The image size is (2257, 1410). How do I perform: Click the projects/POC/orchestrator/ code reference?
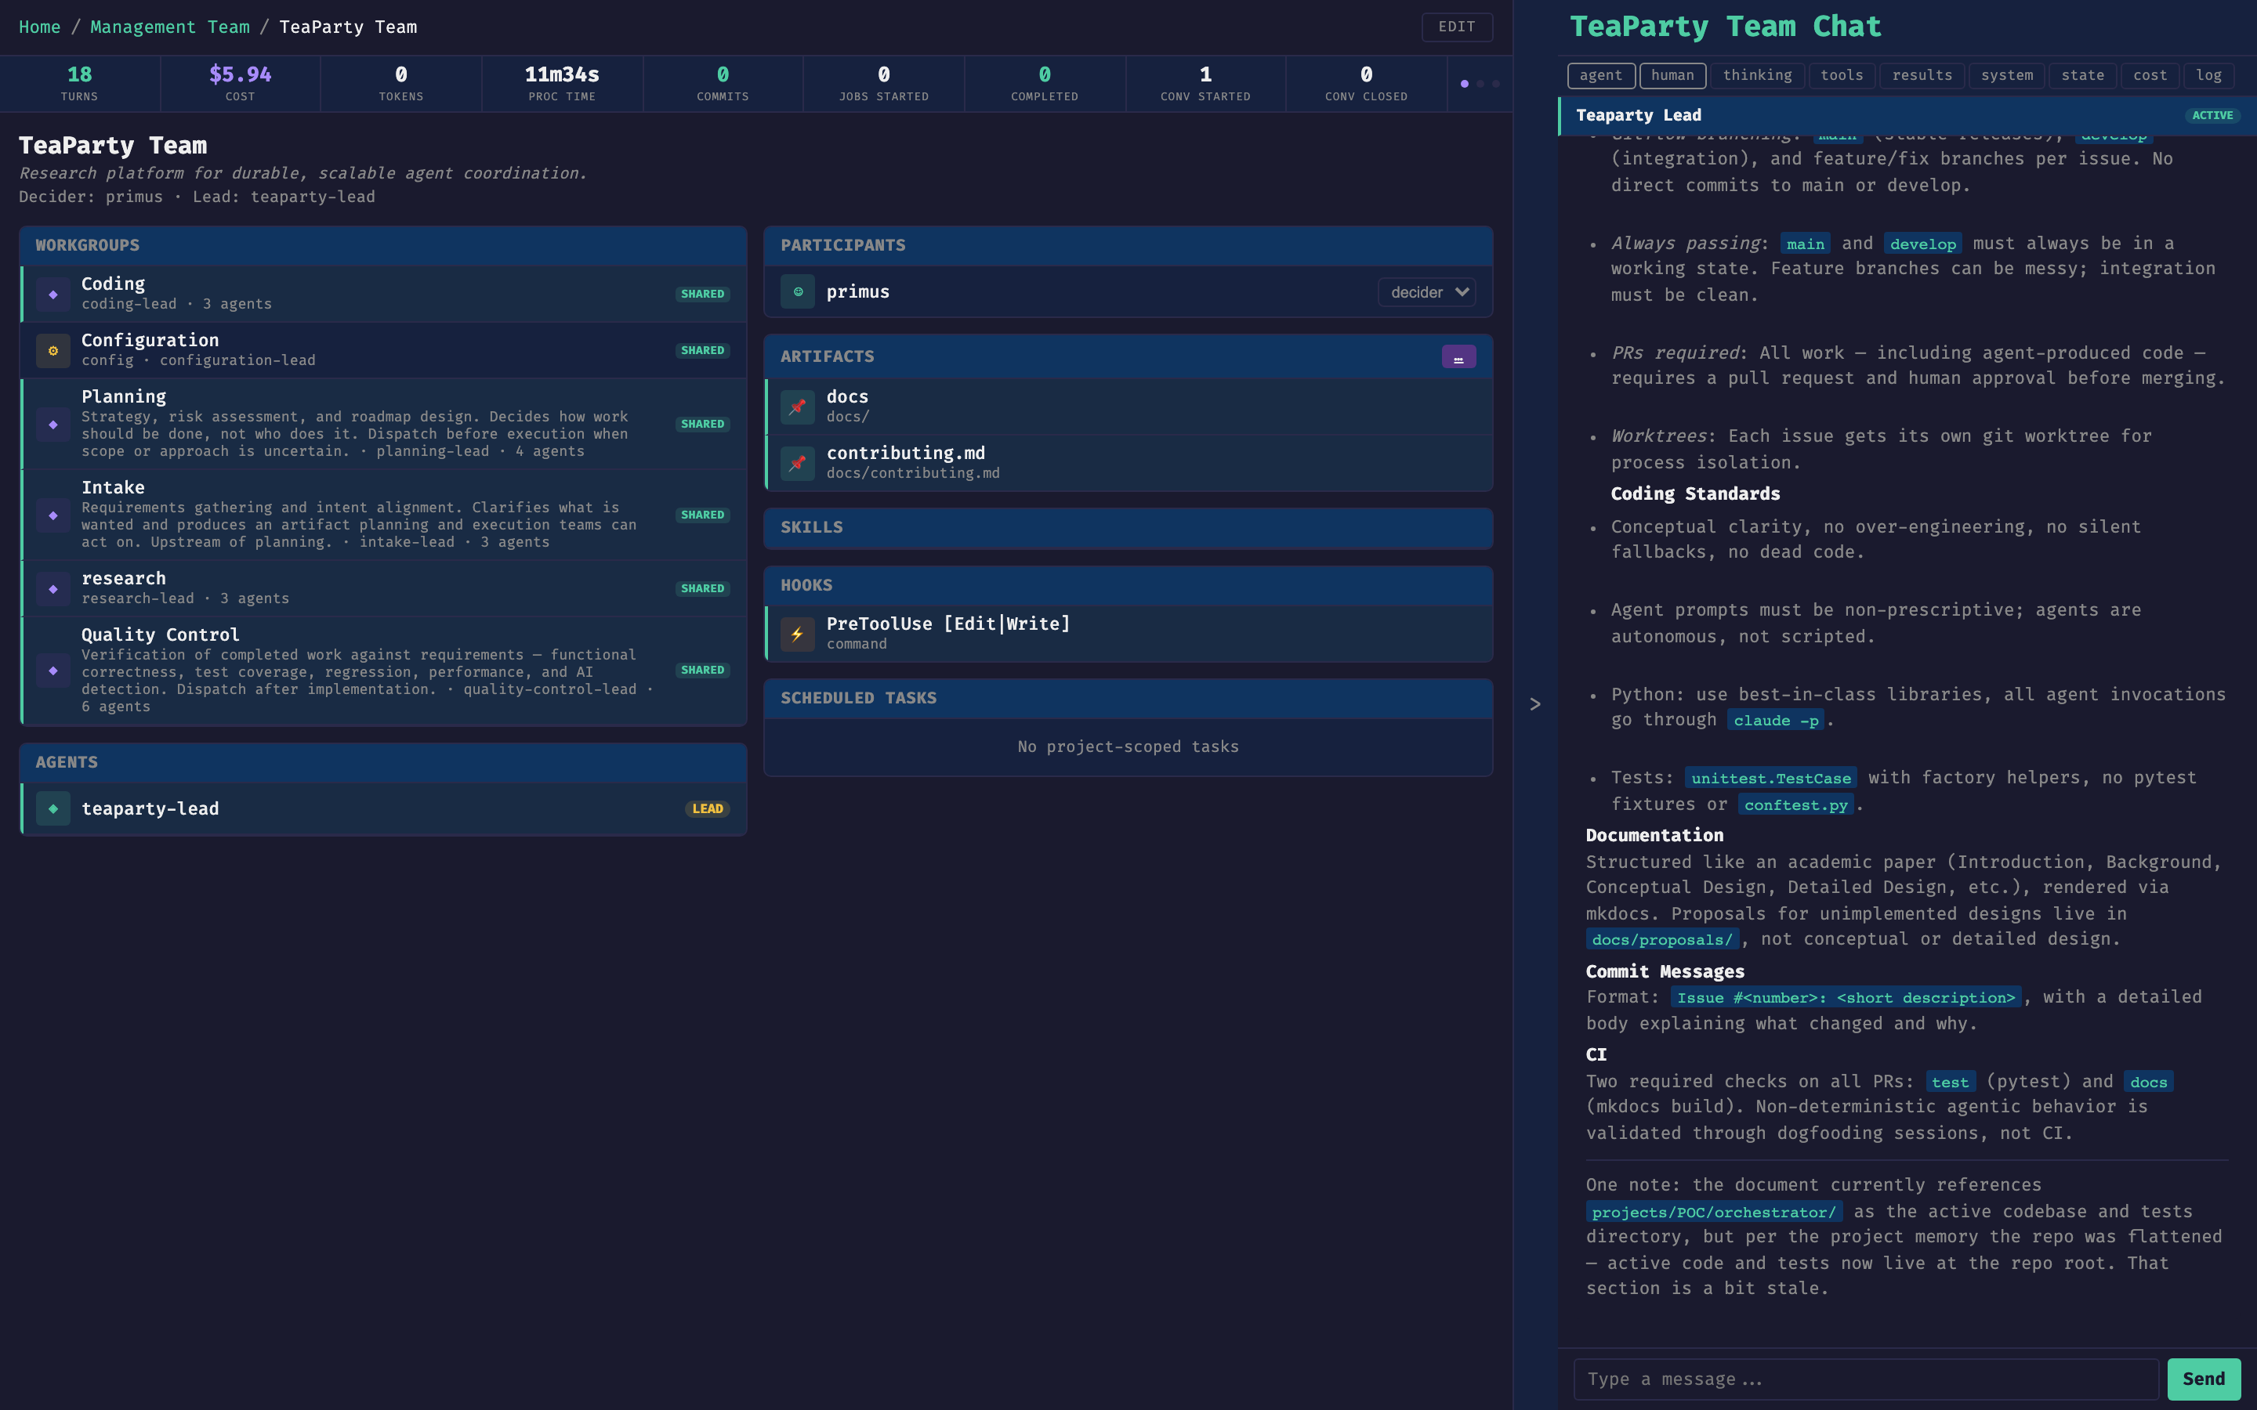pyautogui.click(x=1714, y=1213)
